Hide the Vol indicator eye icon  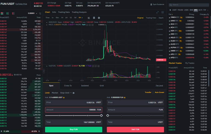click(x=93, y=66)
